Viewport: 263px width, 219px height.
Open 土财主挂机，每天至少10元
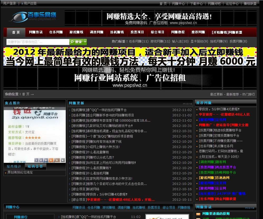pos(219,156)
